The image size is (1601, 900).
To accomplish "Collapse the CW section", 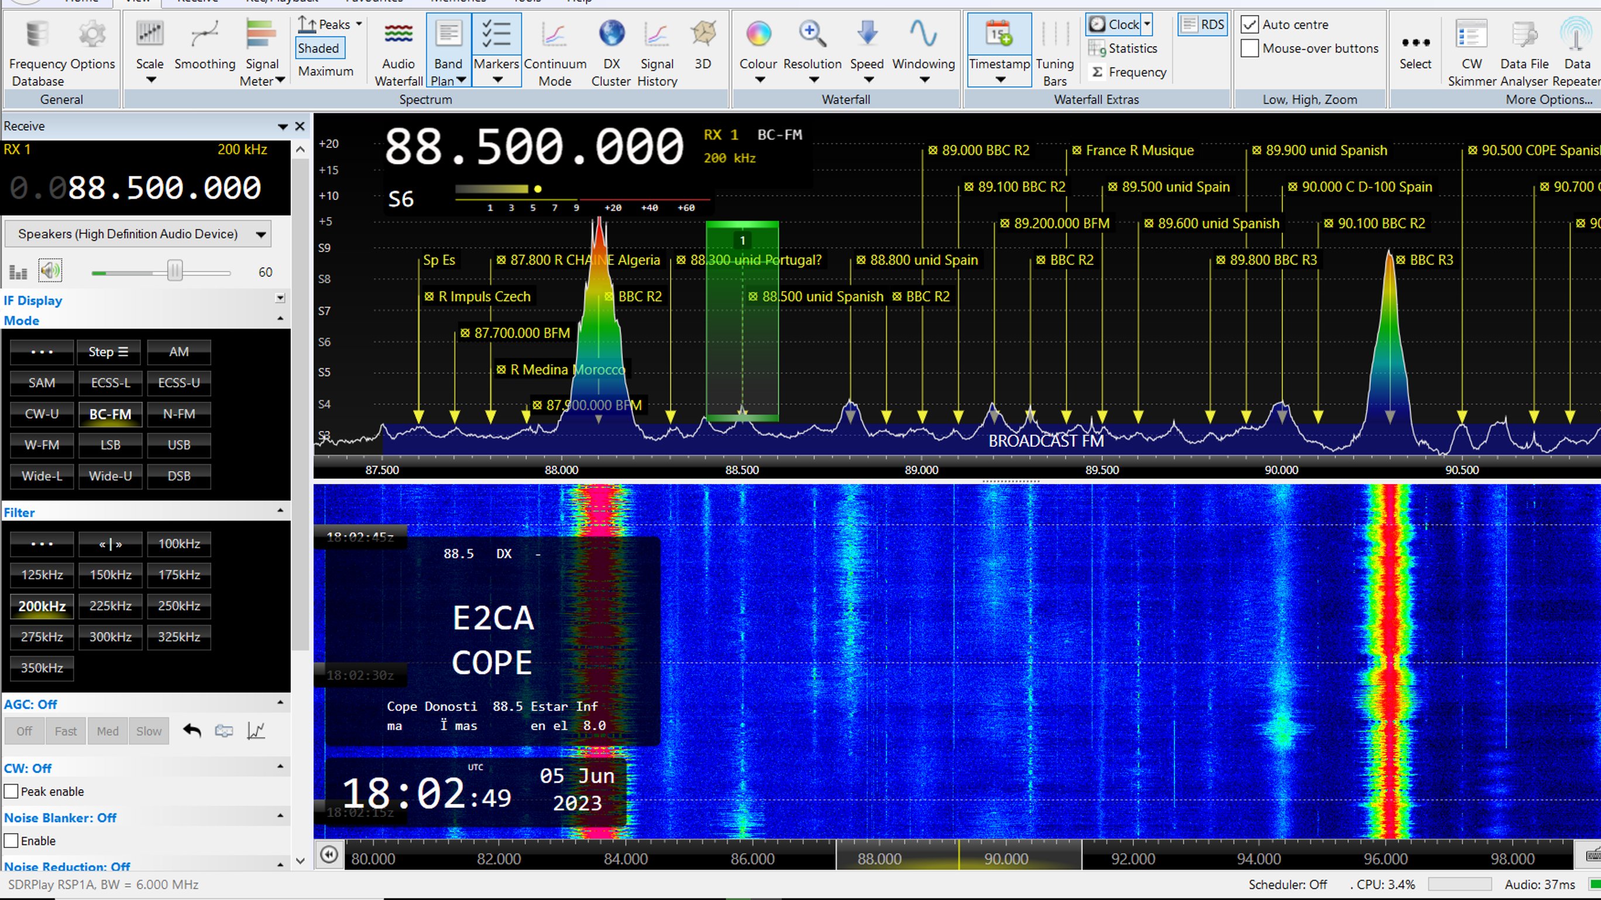I will pos(280,767).
